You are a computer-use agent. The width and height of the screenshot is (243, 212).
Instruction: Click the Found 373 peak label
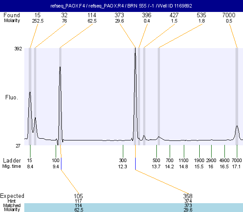pyautogui.click(x=119, y=15)
